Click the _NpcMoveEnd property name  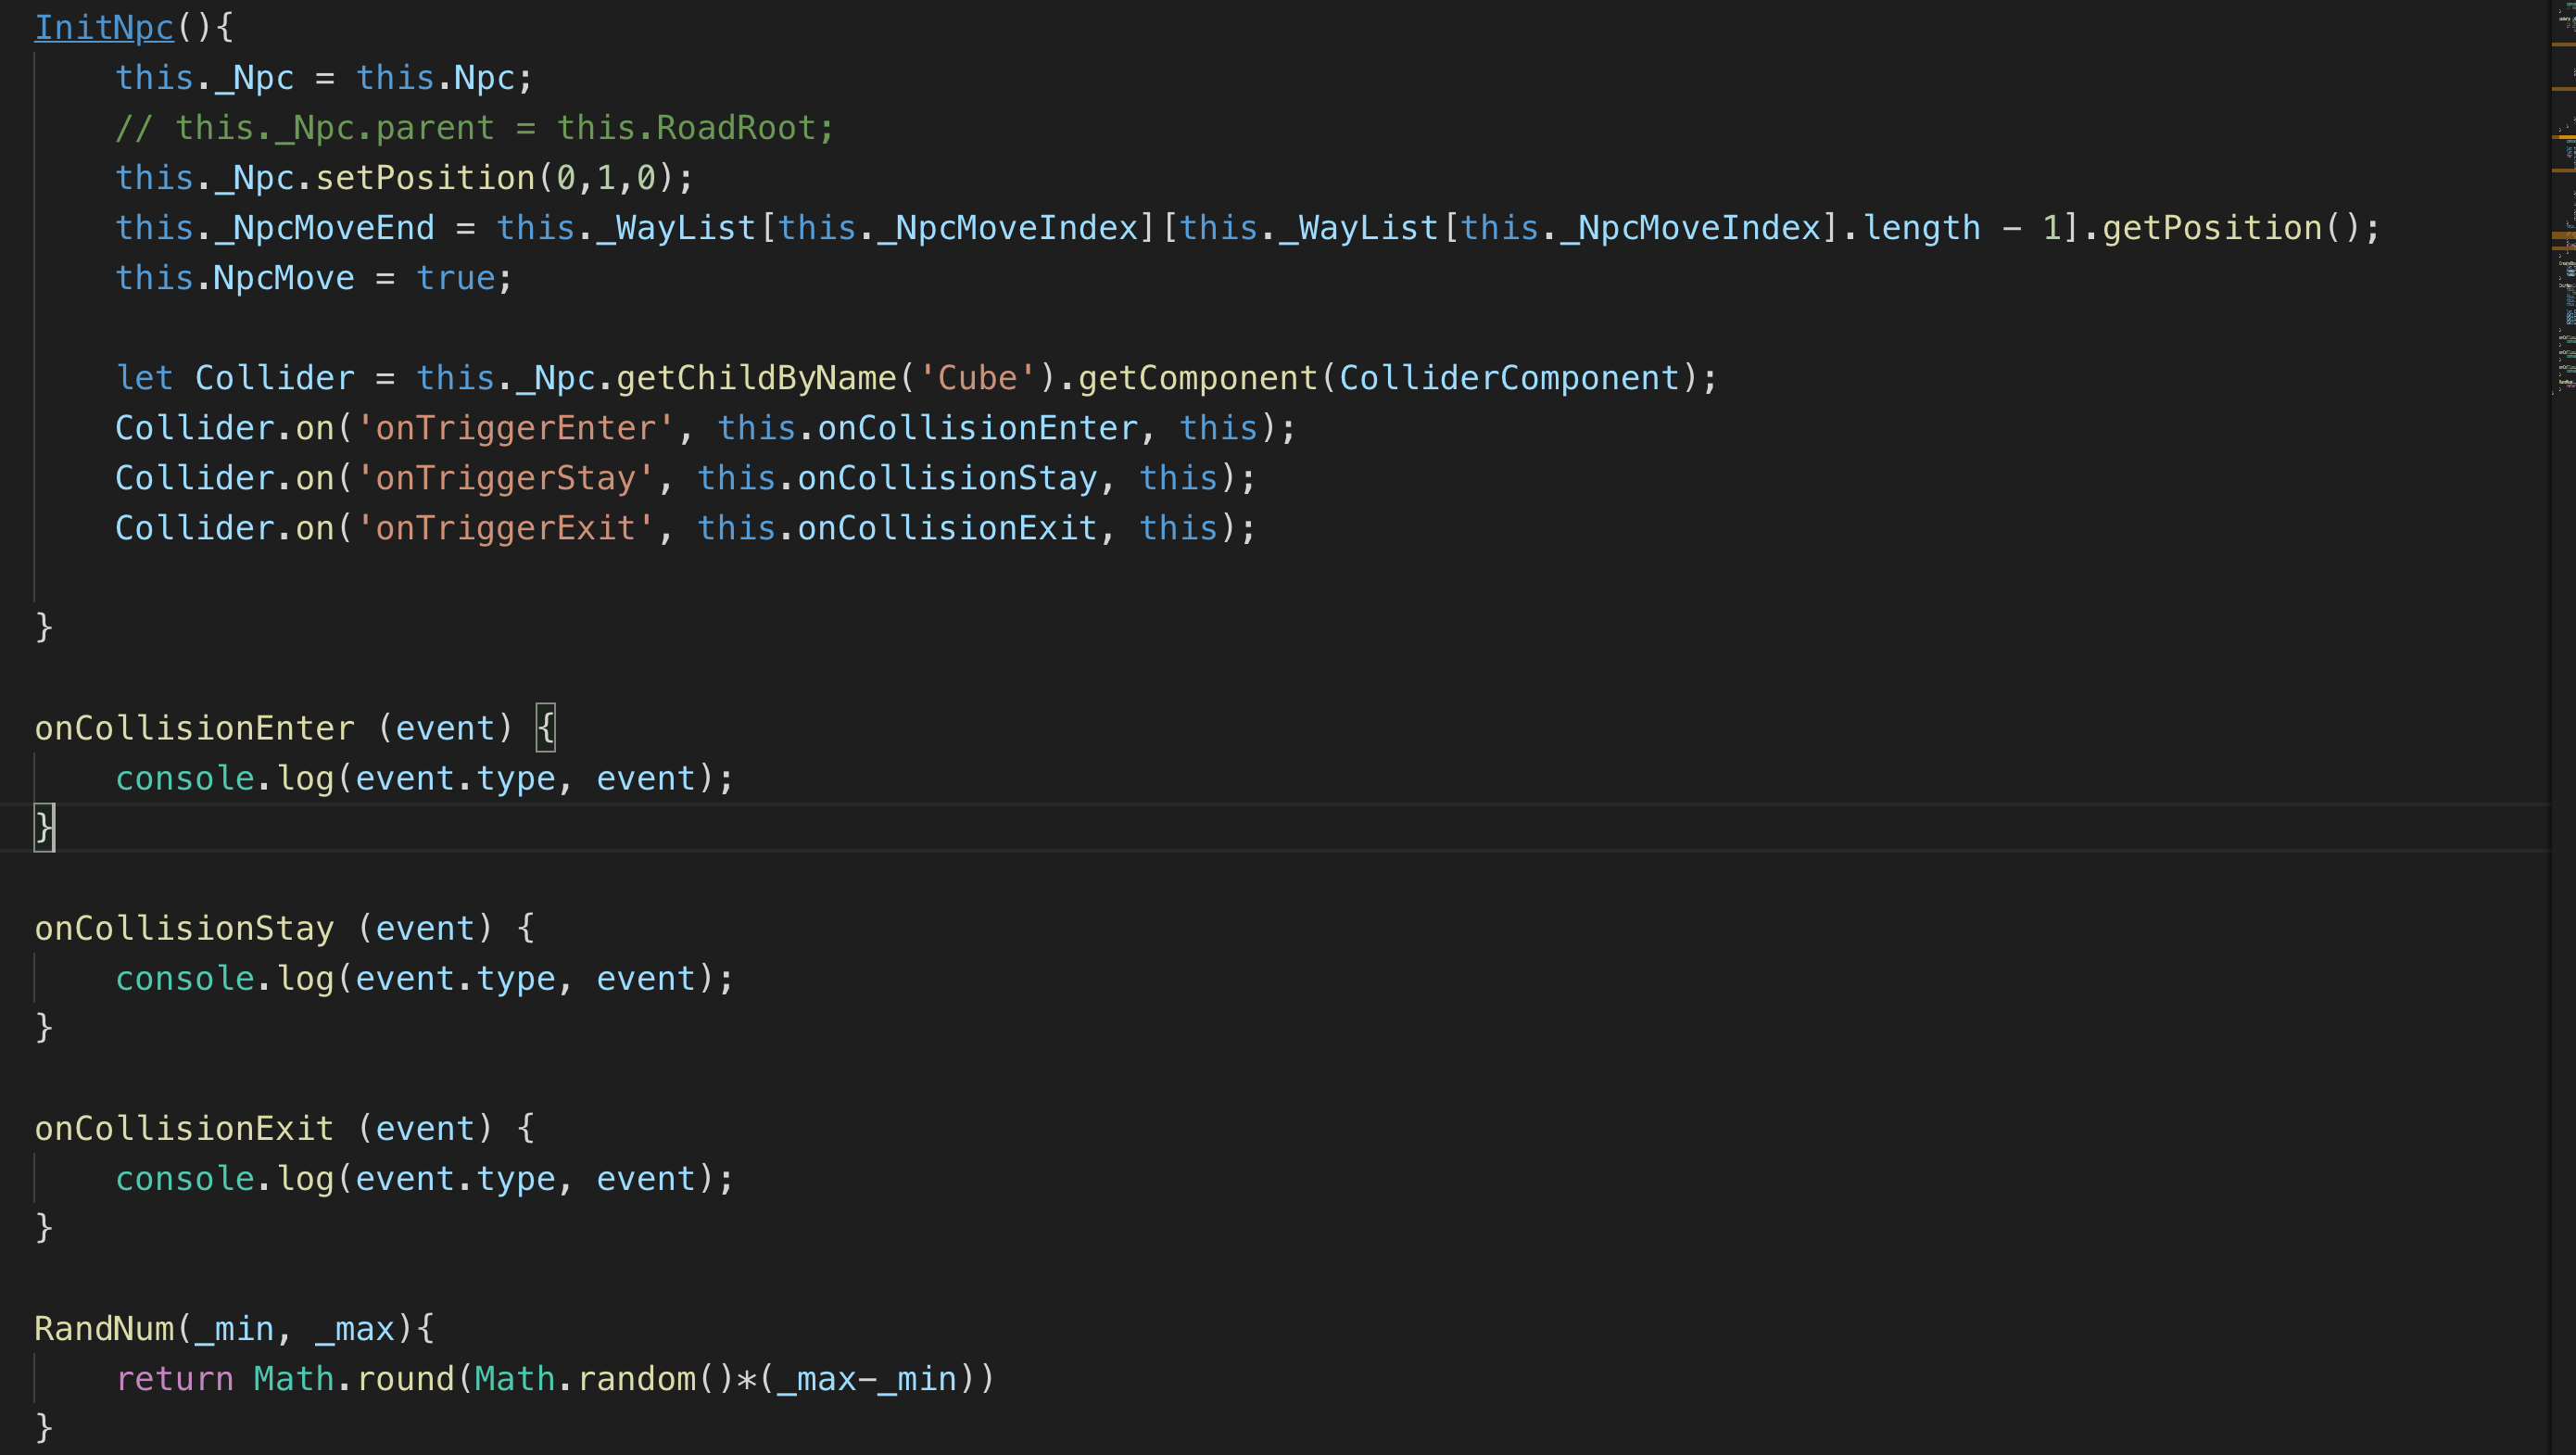coord(324,228)
